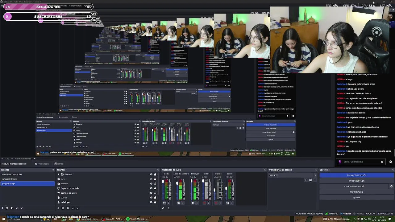Open the Herramientas menu
The height and width of the screenshot is (222, 395).
click(75, 6)
